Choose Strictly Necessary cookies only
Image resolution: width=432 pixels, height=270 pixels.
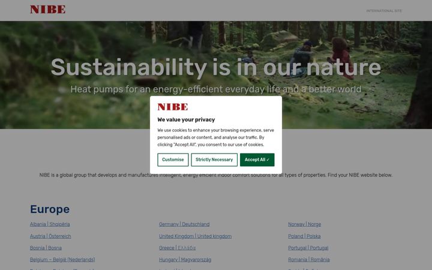(x=214, y=160)
